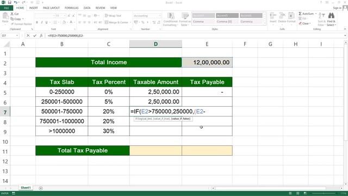Viewport: 348px width, 196px height.
Task: Click the Format Painter brush
Action: pyautogui.click(x=13, y=24)
